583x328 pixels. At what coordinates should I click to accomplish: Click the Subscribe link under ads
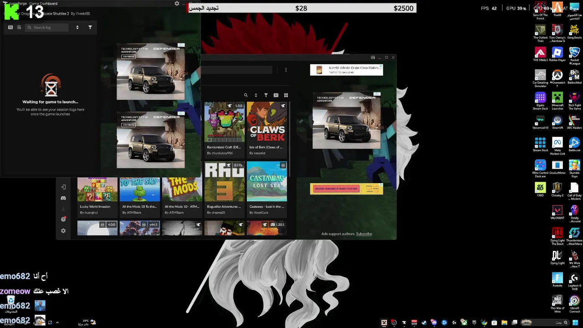point(364,234)
